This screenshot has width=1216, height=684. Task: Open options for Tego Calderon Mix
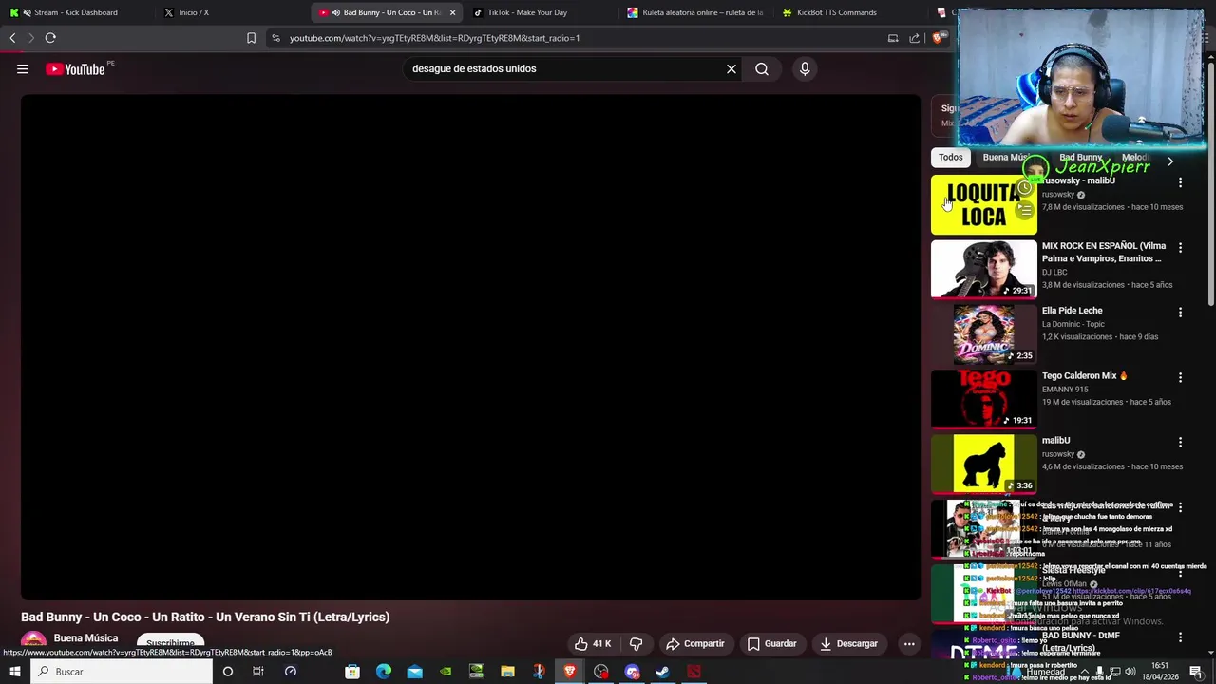(1180, 377)
